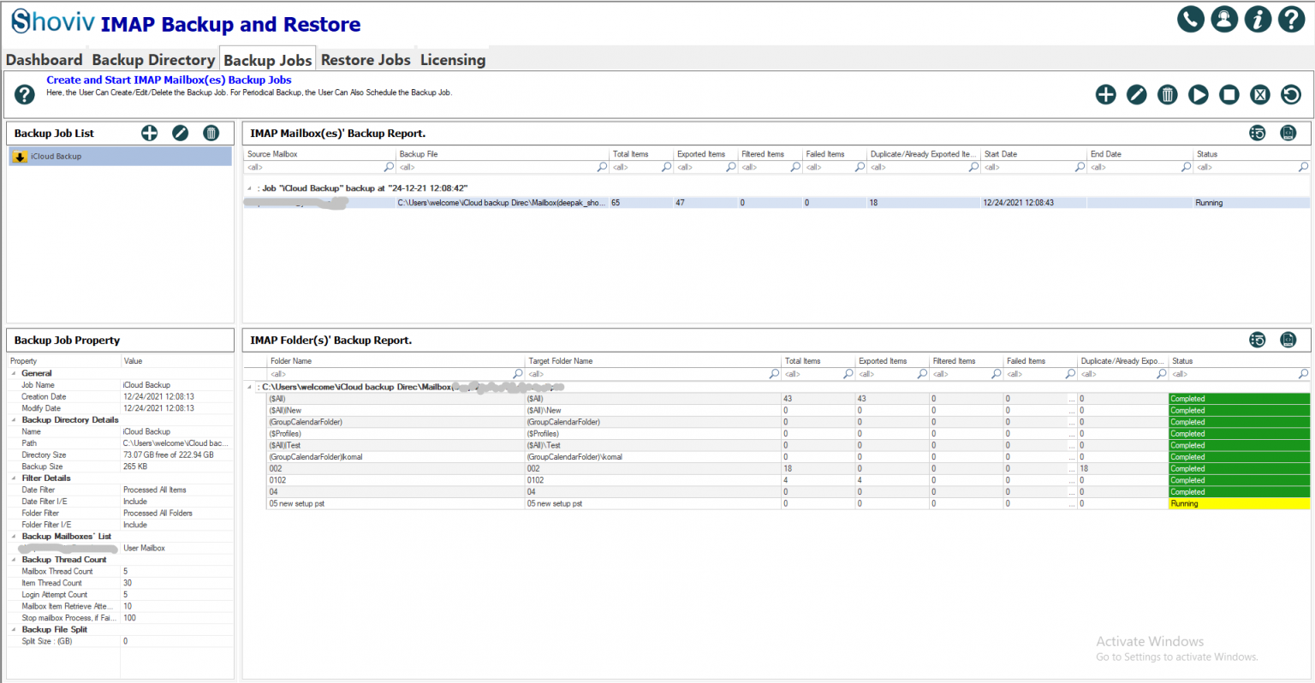Select the iCloud Backup job in list
The image size is (1315, 683).
(x=120, y=157)
